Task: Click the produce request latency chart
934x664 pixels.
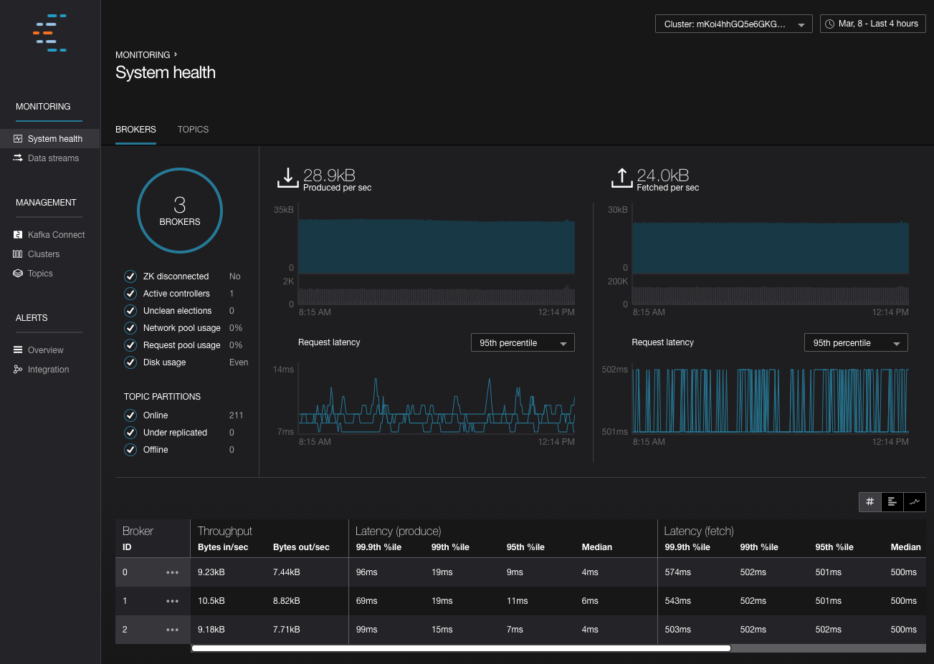Action: pyautogui.click(x=437, y=400)
